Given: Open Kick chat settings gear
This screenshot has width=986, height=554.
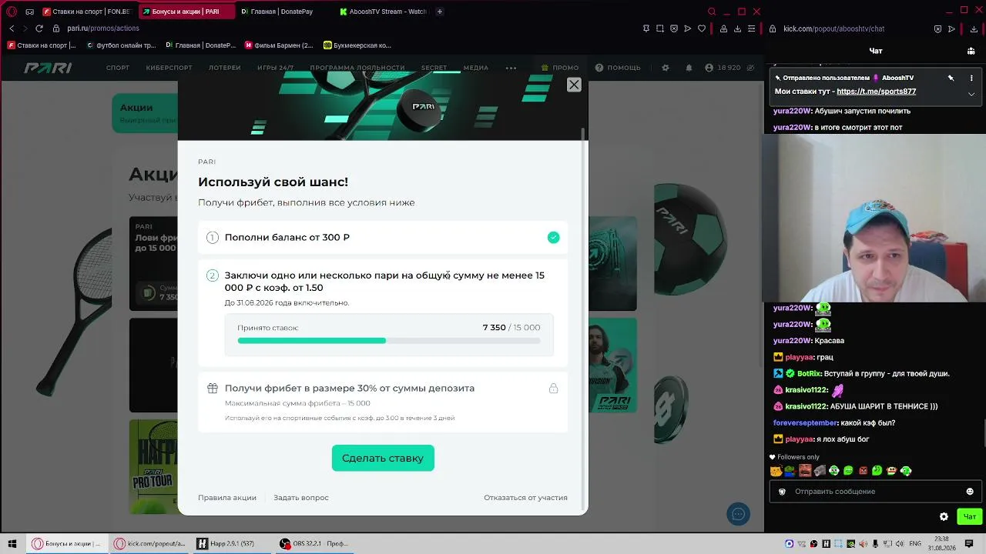Looking at the screenshot, I should pyautogui.click(x=944, y=517).
